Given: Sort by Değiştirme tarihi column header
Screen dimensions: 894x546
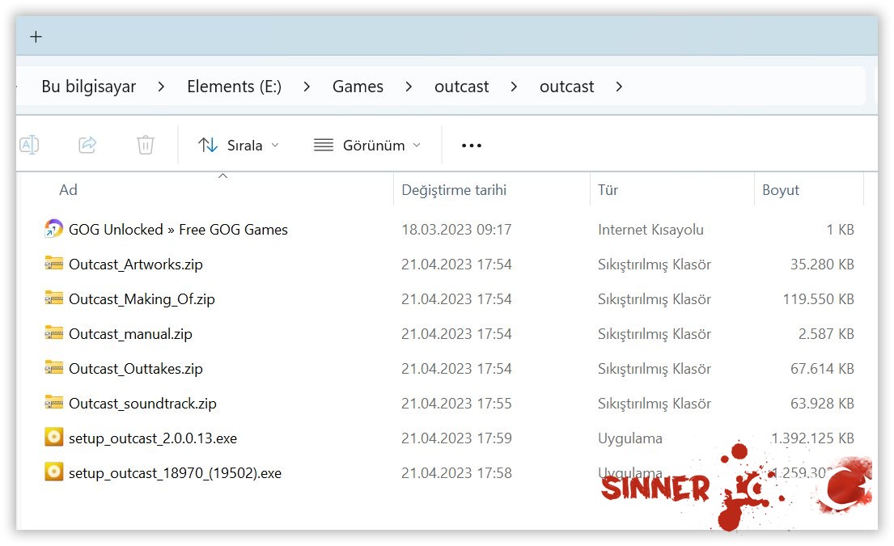Looking at the screenshot, I should coord(454,190).
